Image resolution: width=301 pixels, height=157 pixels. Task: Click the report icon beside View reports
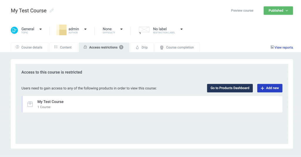pos(272,47)
